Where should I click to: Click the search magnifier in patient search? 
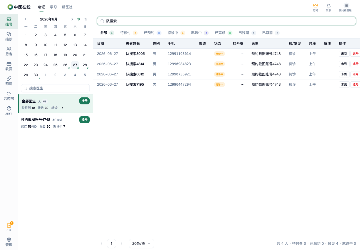point(102,21)
